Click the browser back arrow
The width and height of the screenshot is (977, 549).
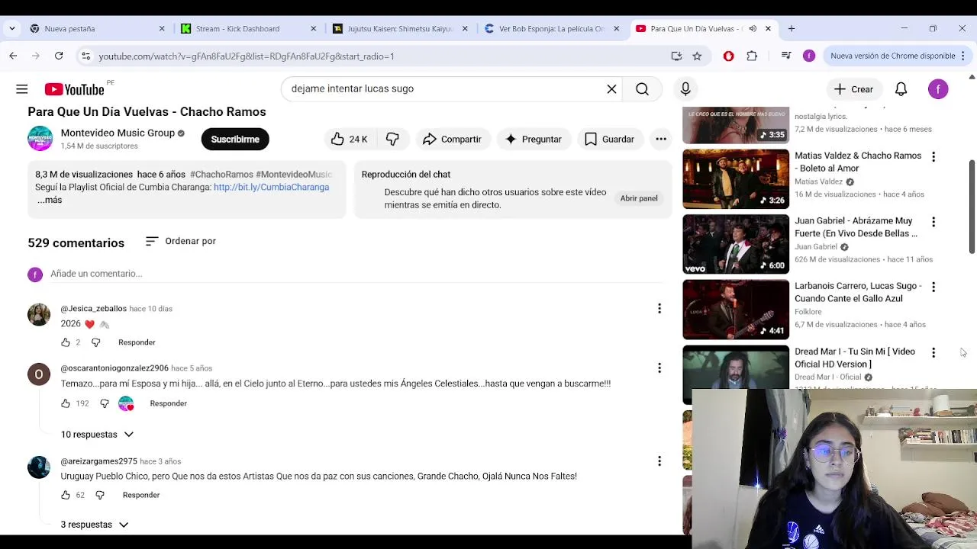13,56
